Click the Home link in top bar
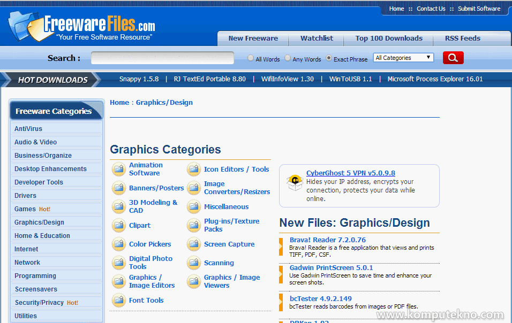Image resolution: width=512 pixels, height=323 pixels. click(396, 9)
